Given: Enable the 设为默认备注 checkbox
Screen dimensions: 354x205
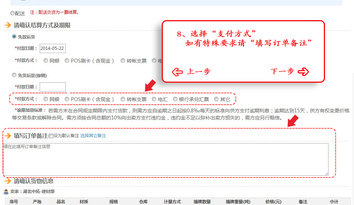Looking at the screenshot, I should click(51, 136).
